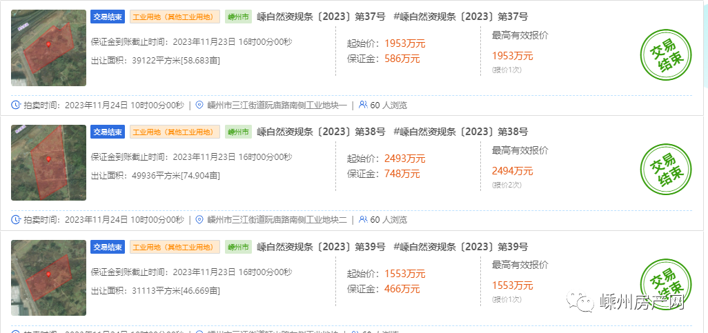
Task: Click the 2494万元 highest bid amount
Action: [x=512, y=171]
